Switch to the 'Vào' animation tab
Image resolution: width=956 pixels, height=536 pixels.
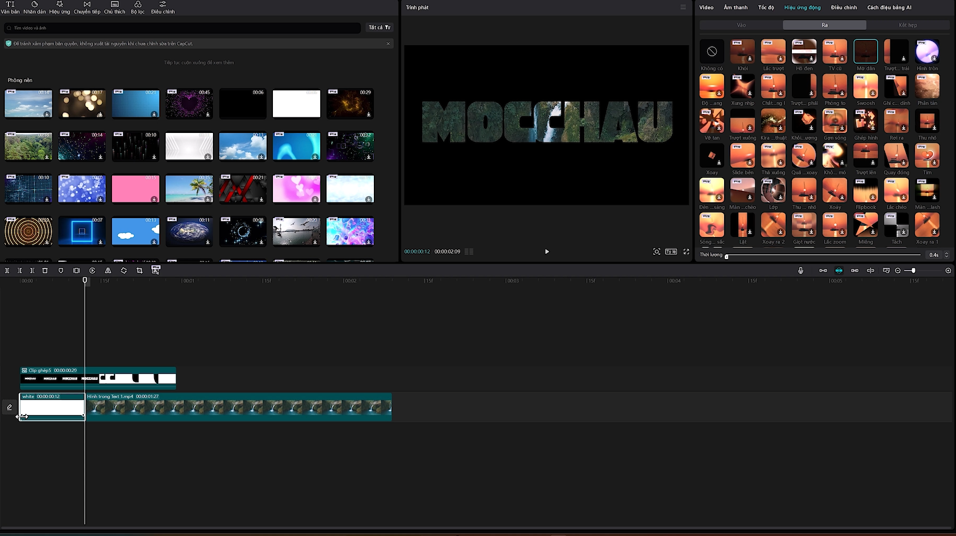[741, 25]
